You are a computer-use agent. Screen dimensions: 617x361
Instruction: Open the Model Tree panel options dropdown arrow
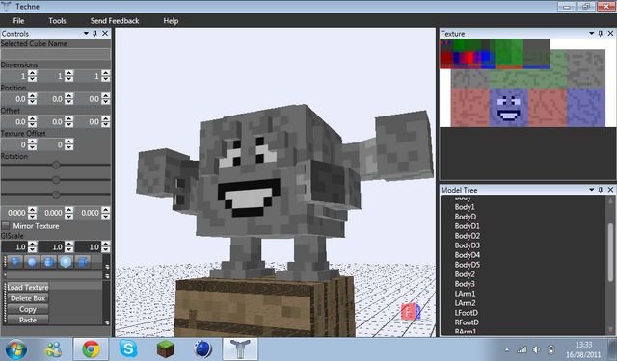(591, 190)
